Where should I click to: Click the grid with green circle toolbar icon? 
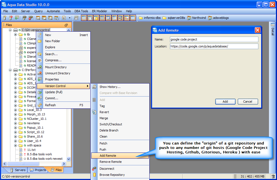tap(17, 18)
